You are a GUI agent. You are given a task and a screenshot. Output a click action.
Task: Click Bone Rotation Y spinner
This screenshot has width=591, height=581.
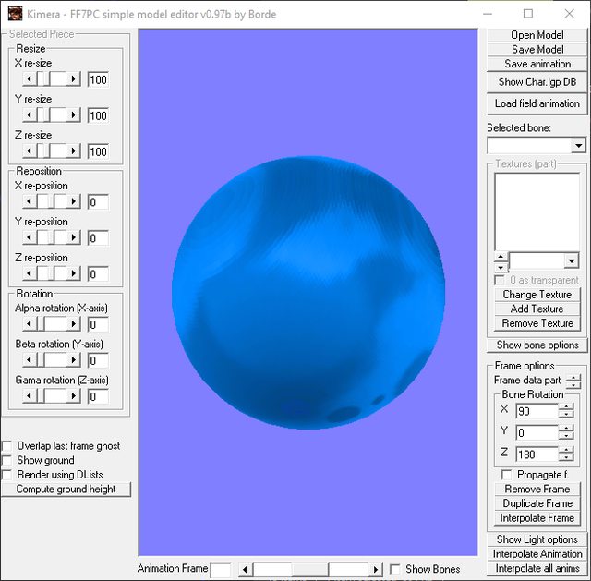(x=566, y=432)
